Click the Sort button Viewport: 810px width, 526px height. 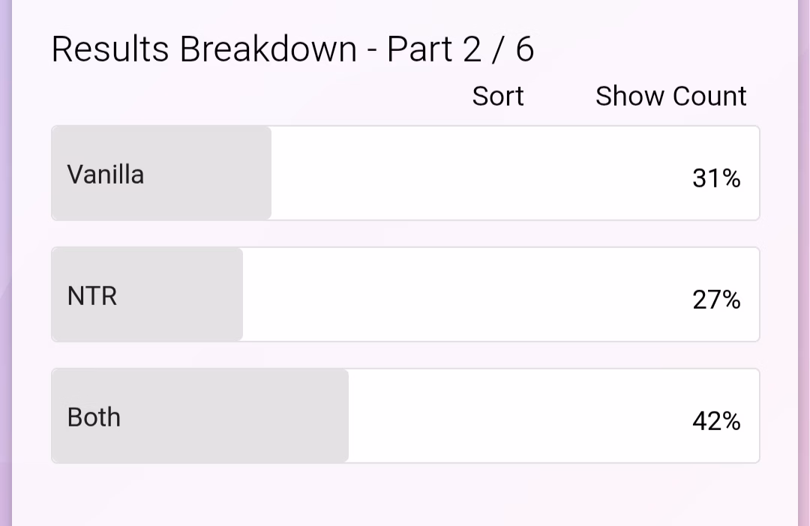(498, 97)
